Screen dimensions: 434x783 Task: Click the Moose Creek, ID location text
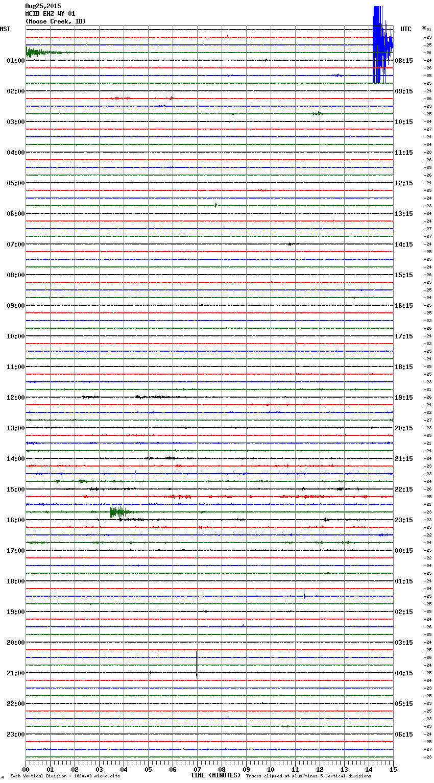click(x=56, y=21)
